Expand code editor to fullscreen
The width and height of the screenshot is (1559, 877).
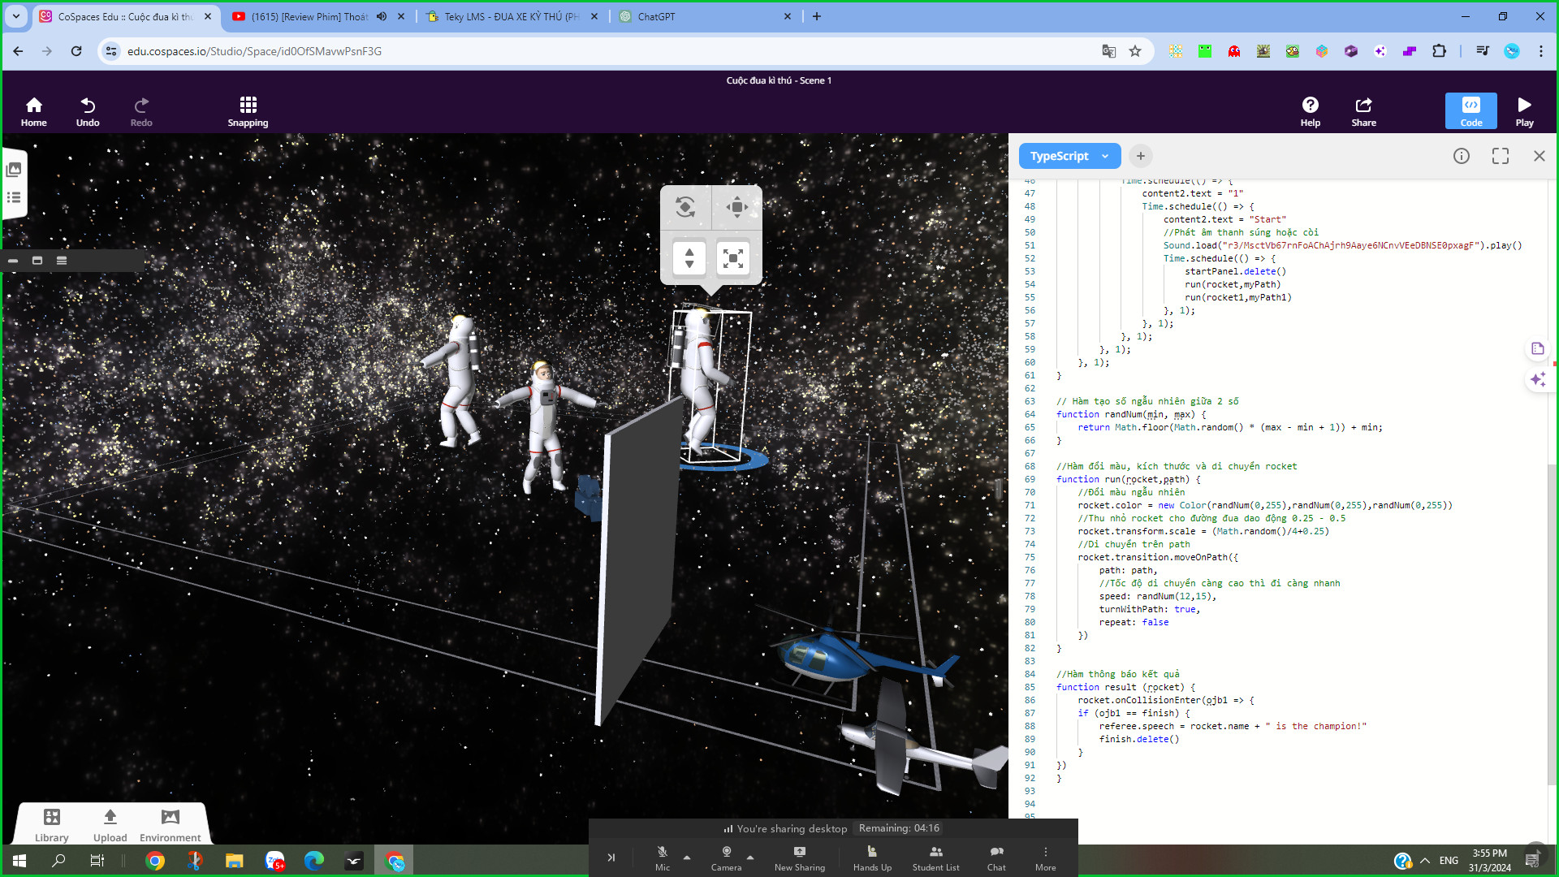tap(1500, 156)
